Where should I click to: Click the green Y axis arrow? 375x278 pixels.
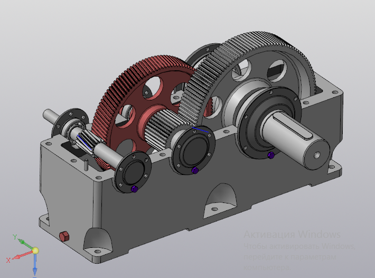24,244
